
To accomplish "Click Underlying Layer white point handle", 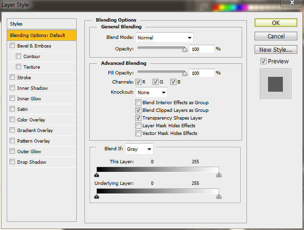I will click(219, 196).
